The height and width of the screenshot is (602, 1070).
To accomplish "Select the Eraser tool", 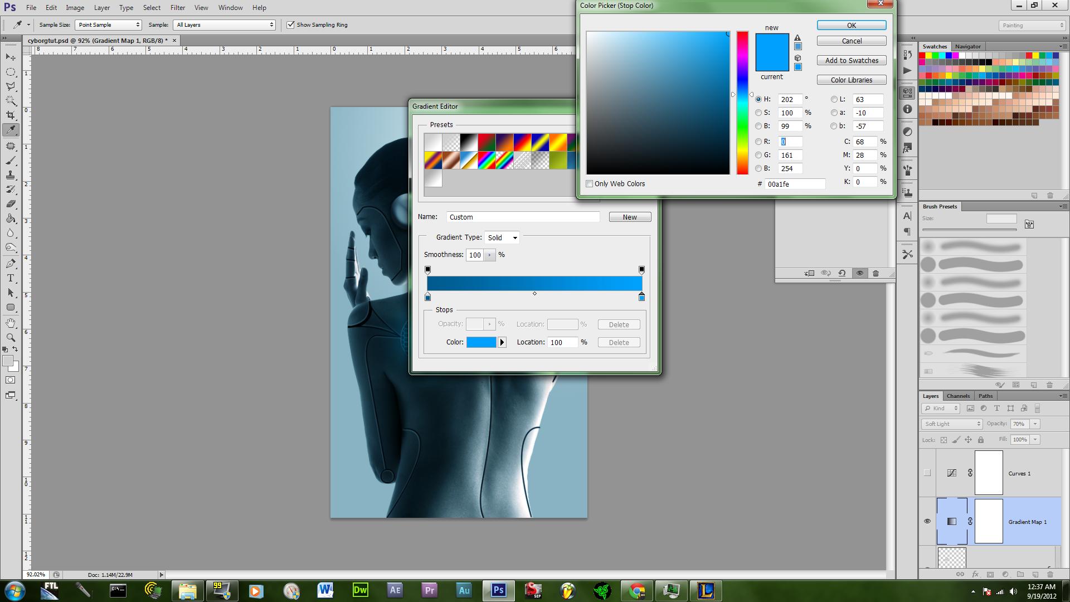I will (x=11, y=204).
